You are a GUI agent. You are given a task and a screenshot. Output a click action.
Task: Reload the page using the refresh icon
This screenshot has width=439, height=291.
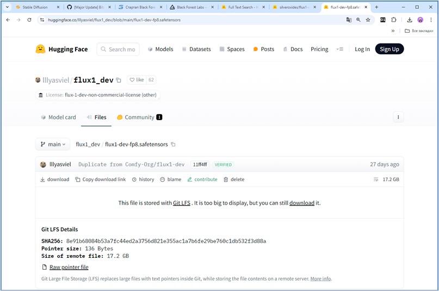pos(29,20)
